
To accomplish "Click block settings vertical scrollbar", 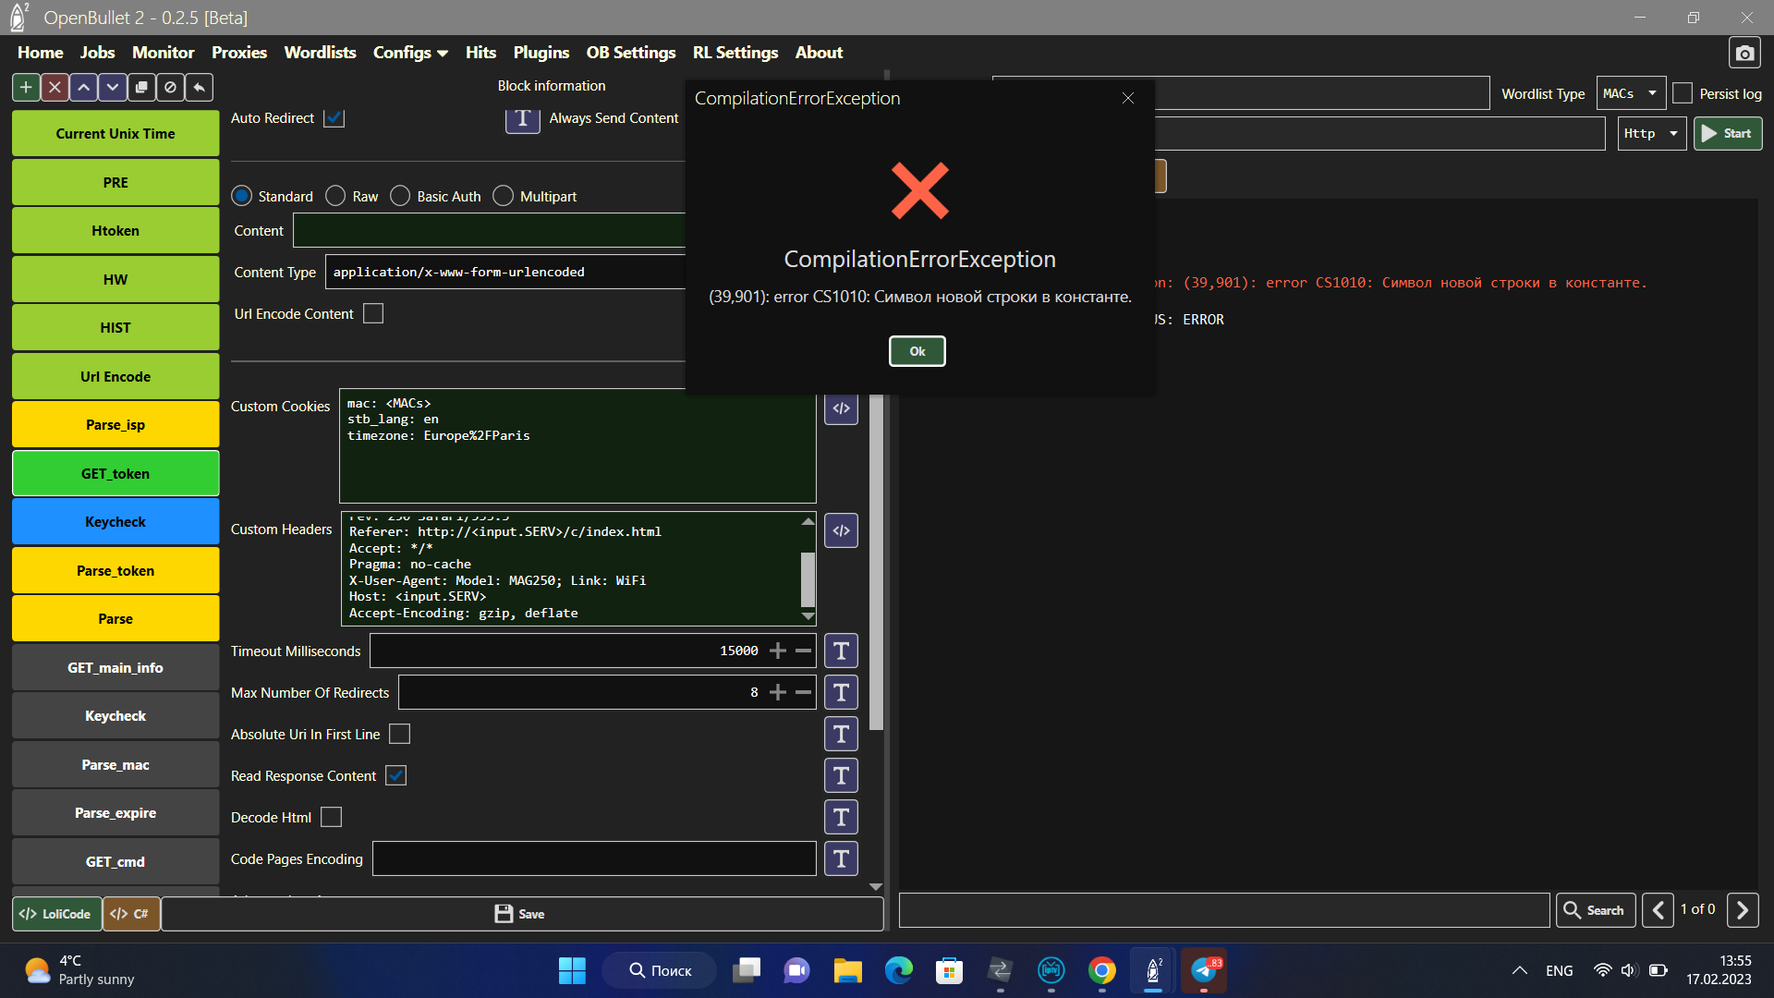I will click(x=876, y=562).
